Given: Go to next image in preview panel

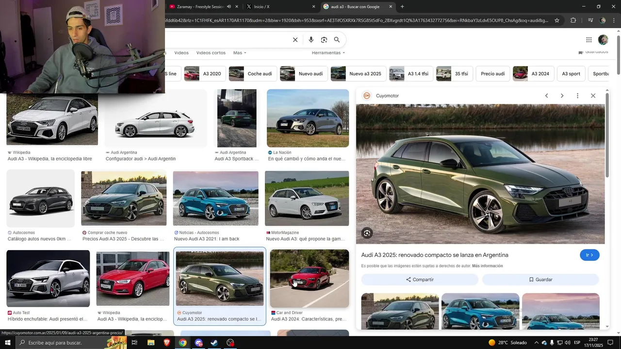Looking at the screenshot, I should pyautogui.click(x=562, y=95).
